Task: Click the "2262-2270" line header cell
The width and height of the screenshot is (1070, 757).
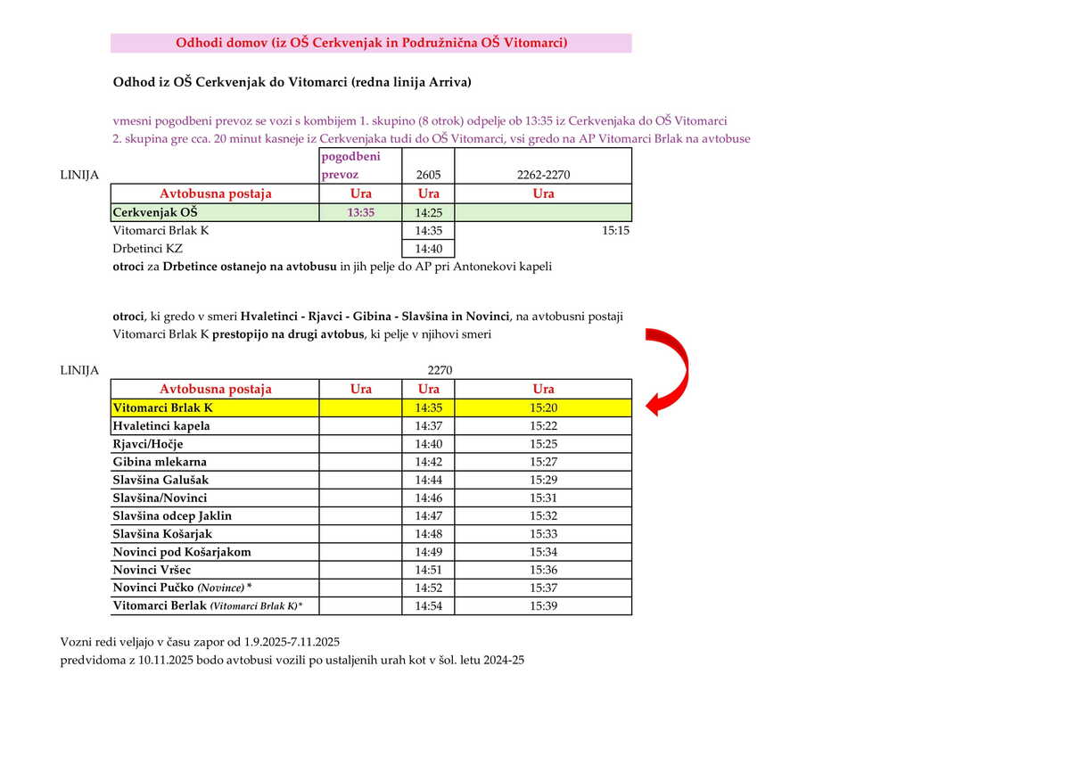Action: point(543,176)
